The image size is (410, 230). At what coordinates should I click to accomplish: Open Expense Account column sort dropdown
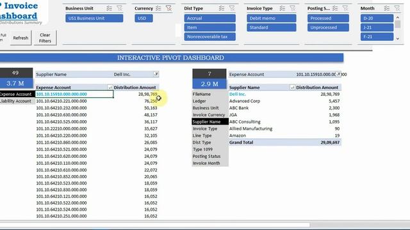(x=110, y=88)
